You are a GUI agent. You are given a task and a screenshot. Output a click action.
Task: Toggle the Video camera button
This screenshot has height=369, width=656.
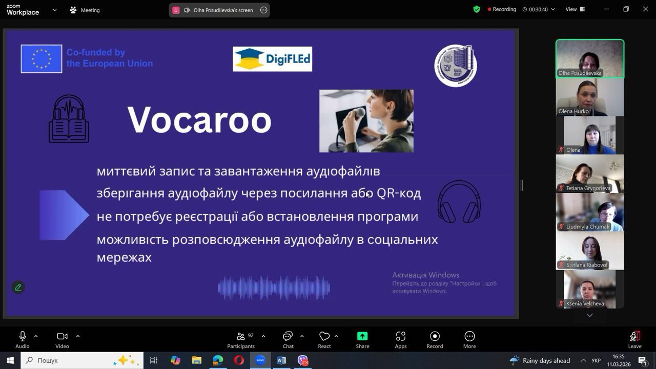[x=62, y=339]
